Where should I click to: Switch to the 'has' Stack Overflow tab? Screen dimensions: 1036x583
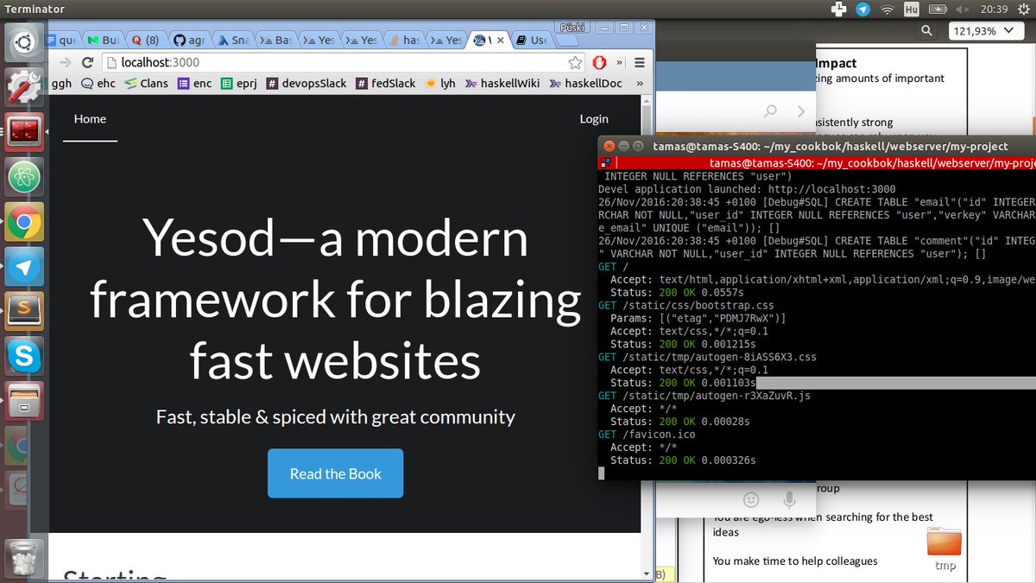tap(405, 40)
